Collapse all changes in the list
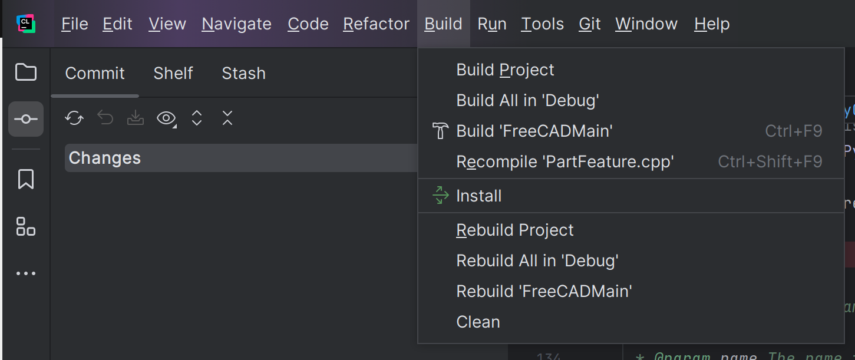The image size is (855, 360). (x=227, y=118)
